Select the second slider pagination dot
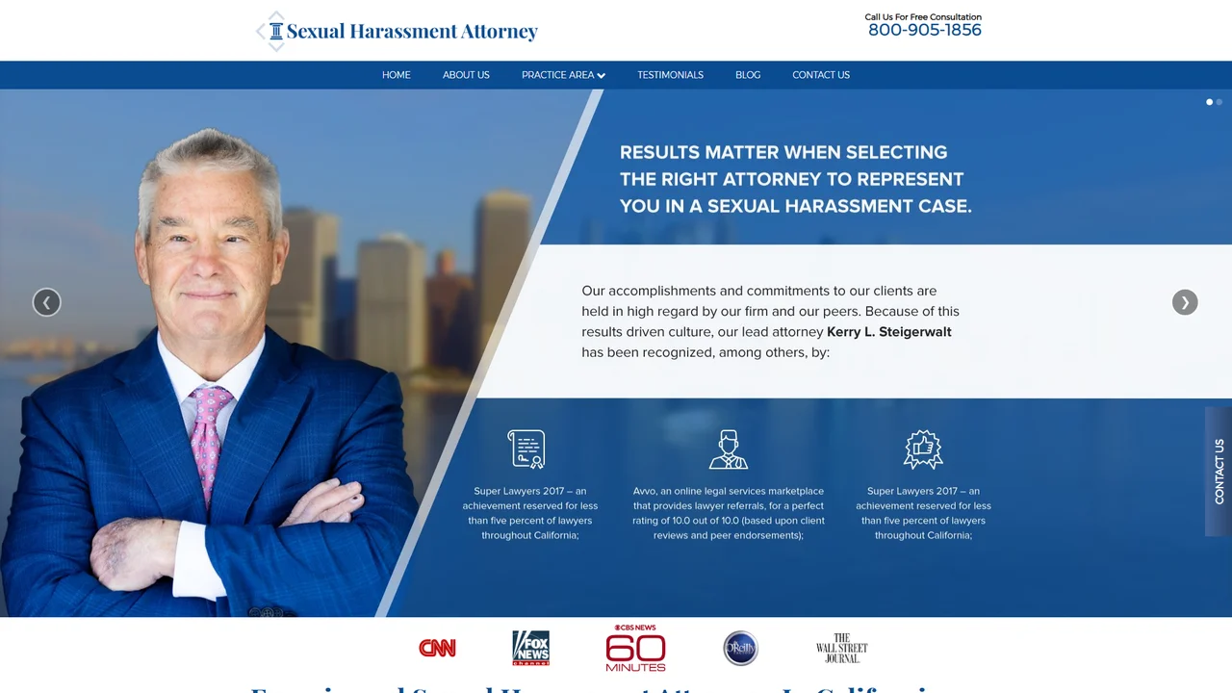This screenshot has width=1232, height=693. tap(1219, 102)
